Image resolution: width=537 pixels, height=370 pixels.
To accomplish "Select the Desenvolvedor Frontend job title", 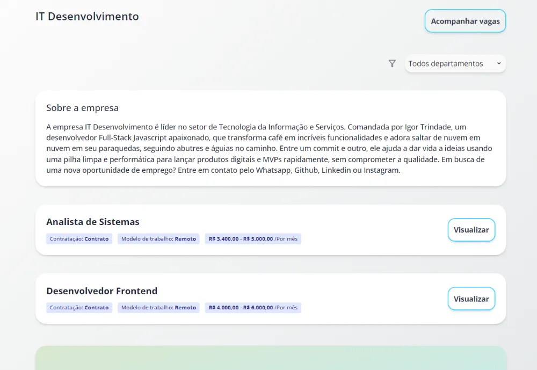I will click(102, 291).
